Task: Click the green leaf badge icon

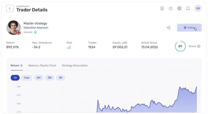Action: tap(35, 32)
